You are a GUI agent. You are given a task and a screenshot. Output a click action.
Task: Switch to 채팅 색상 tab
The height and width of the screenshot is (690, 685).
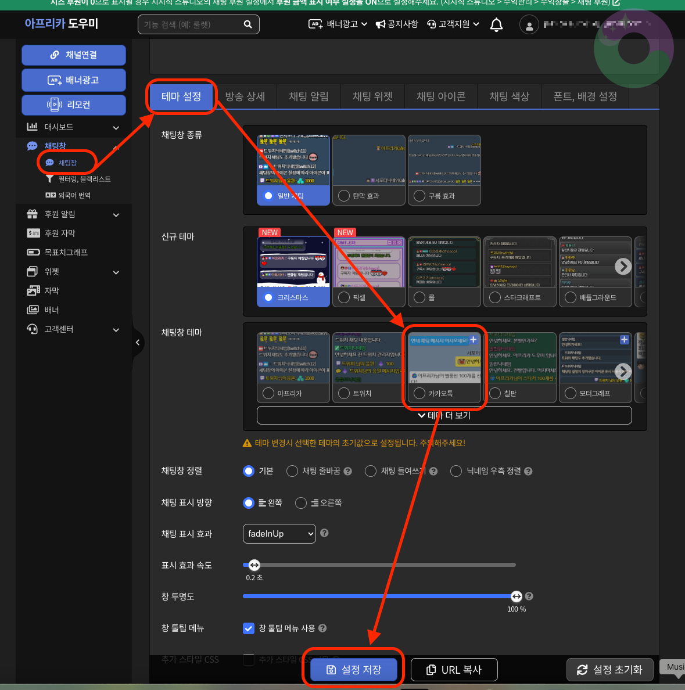(x=510, y=97)
